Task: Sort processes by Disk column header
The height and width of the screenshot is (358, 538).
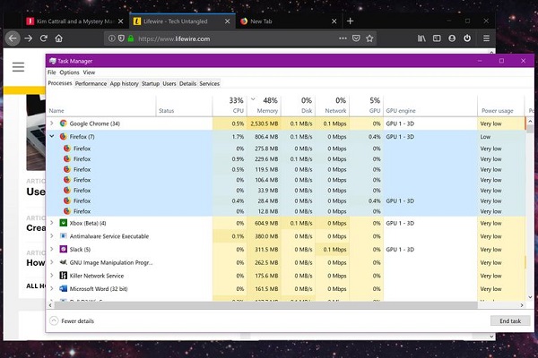Action: [x=299, y=106]
